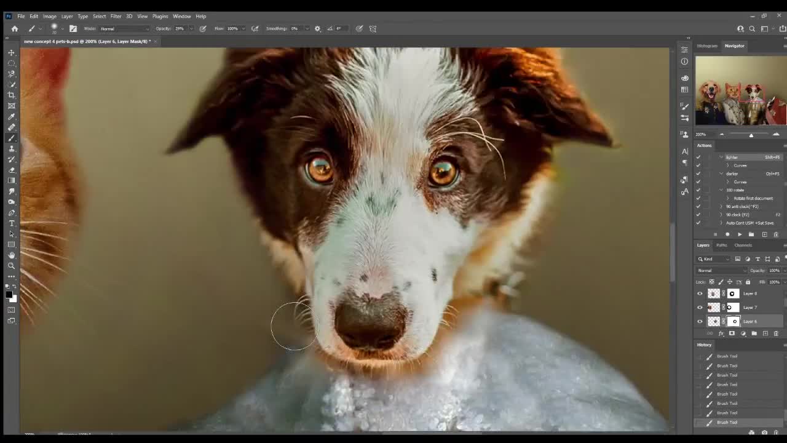Image resolution: width=787 pixels, height=443 pixels.
Task: Select the Hand tool
Action: point(11,255)
